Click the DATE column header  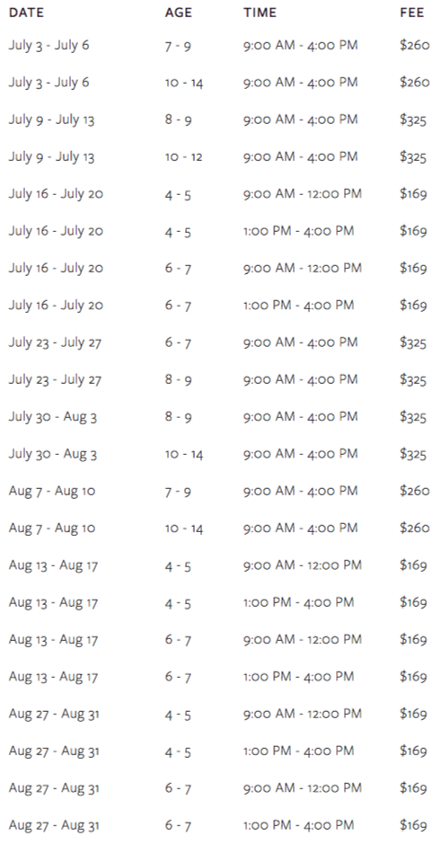[x=26, y=13]
